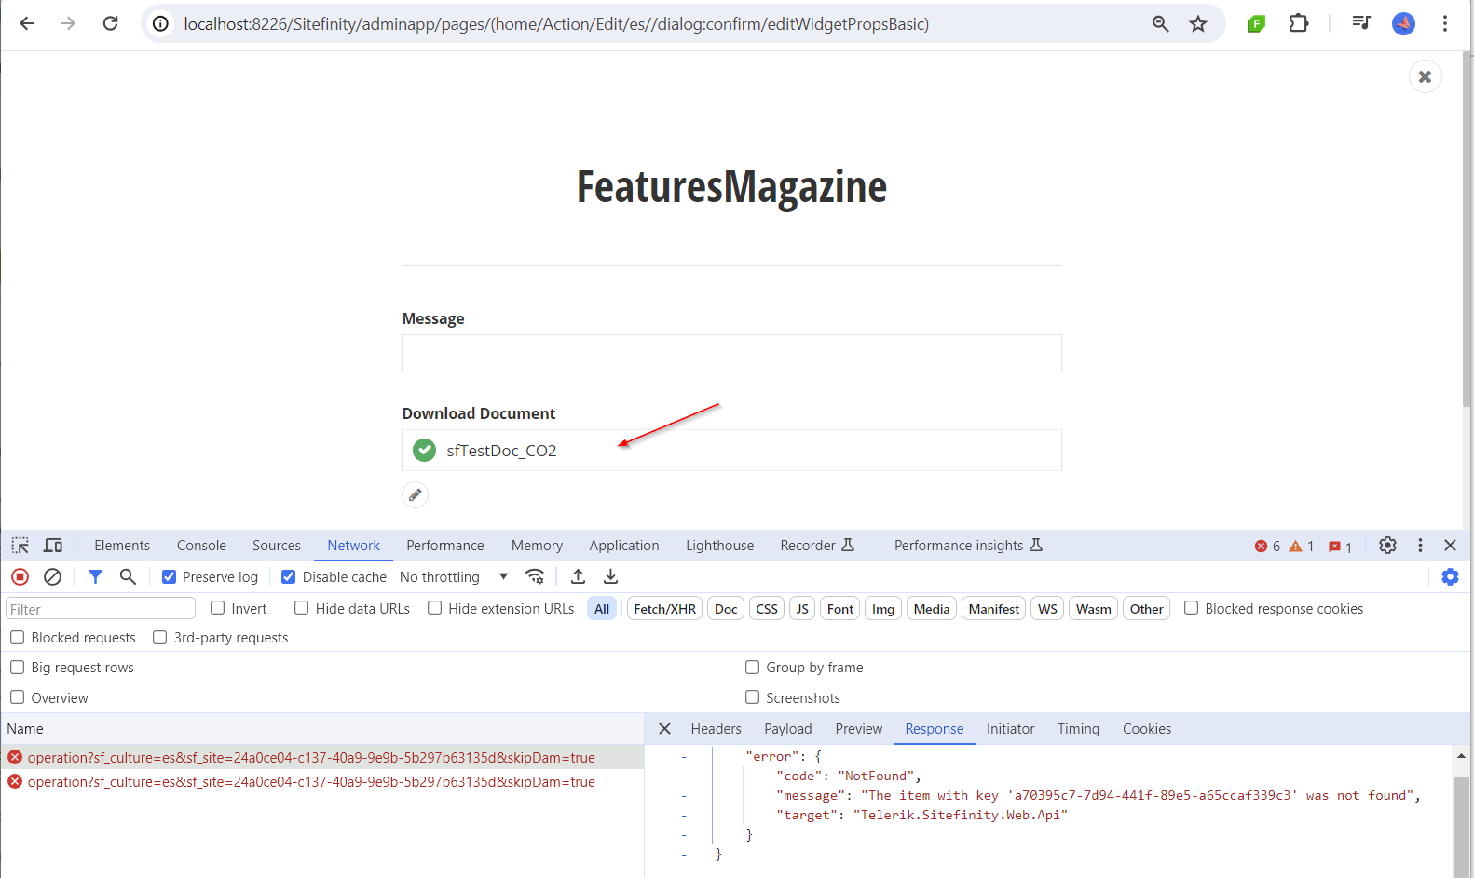The width and height of the screenshot is (1474, 878).
Task: Clear the network log
Action: [53, 577]
